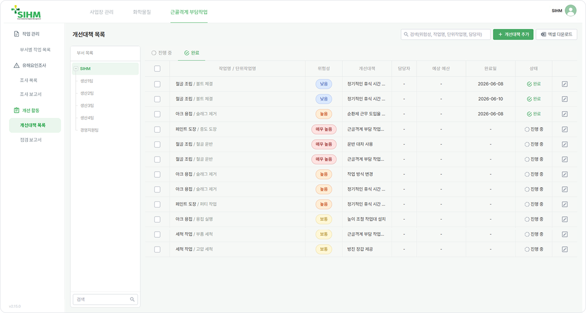
Task: Select 생산2팀 in department tree
Action: (x=87, y=93)
